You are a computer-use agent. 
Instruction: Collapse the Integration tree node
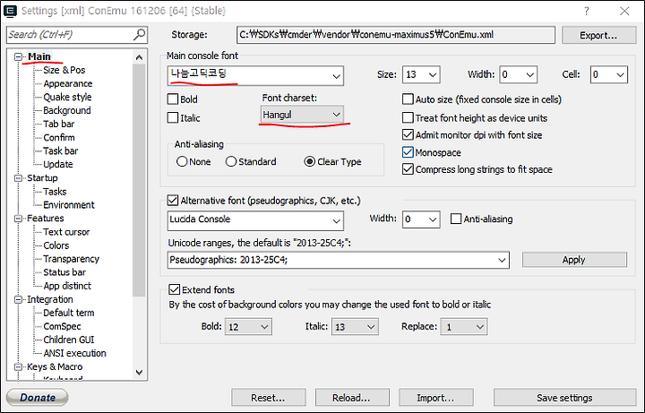(x=19, y=299)
